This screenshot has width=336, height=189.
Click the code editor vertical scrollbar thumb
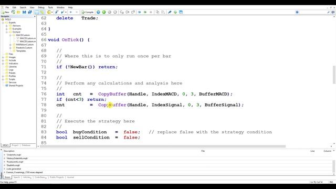pyautogui.click(x=334, y=75)
